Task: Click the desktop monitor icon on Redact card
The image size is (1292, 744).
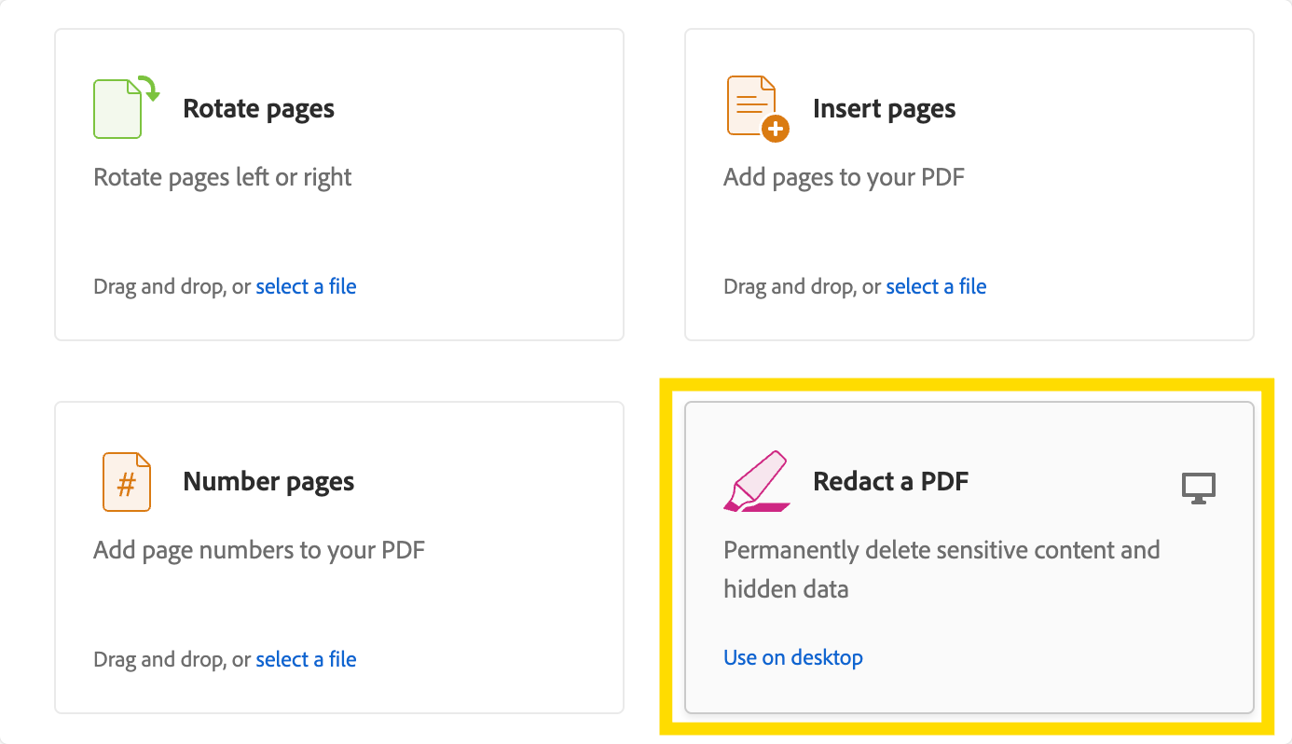Action: pyautogui.click(x=1199, y=488)
